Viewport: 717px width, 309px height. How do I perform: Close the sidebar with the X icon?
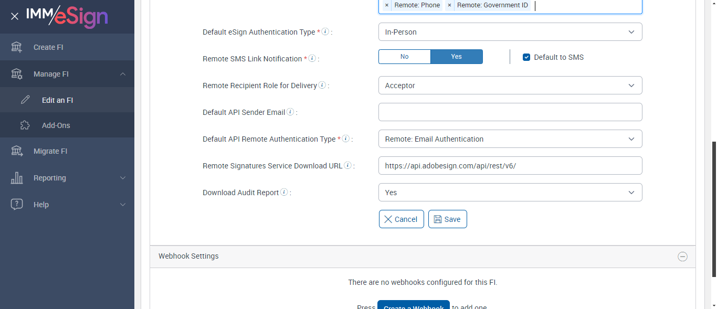15,16
